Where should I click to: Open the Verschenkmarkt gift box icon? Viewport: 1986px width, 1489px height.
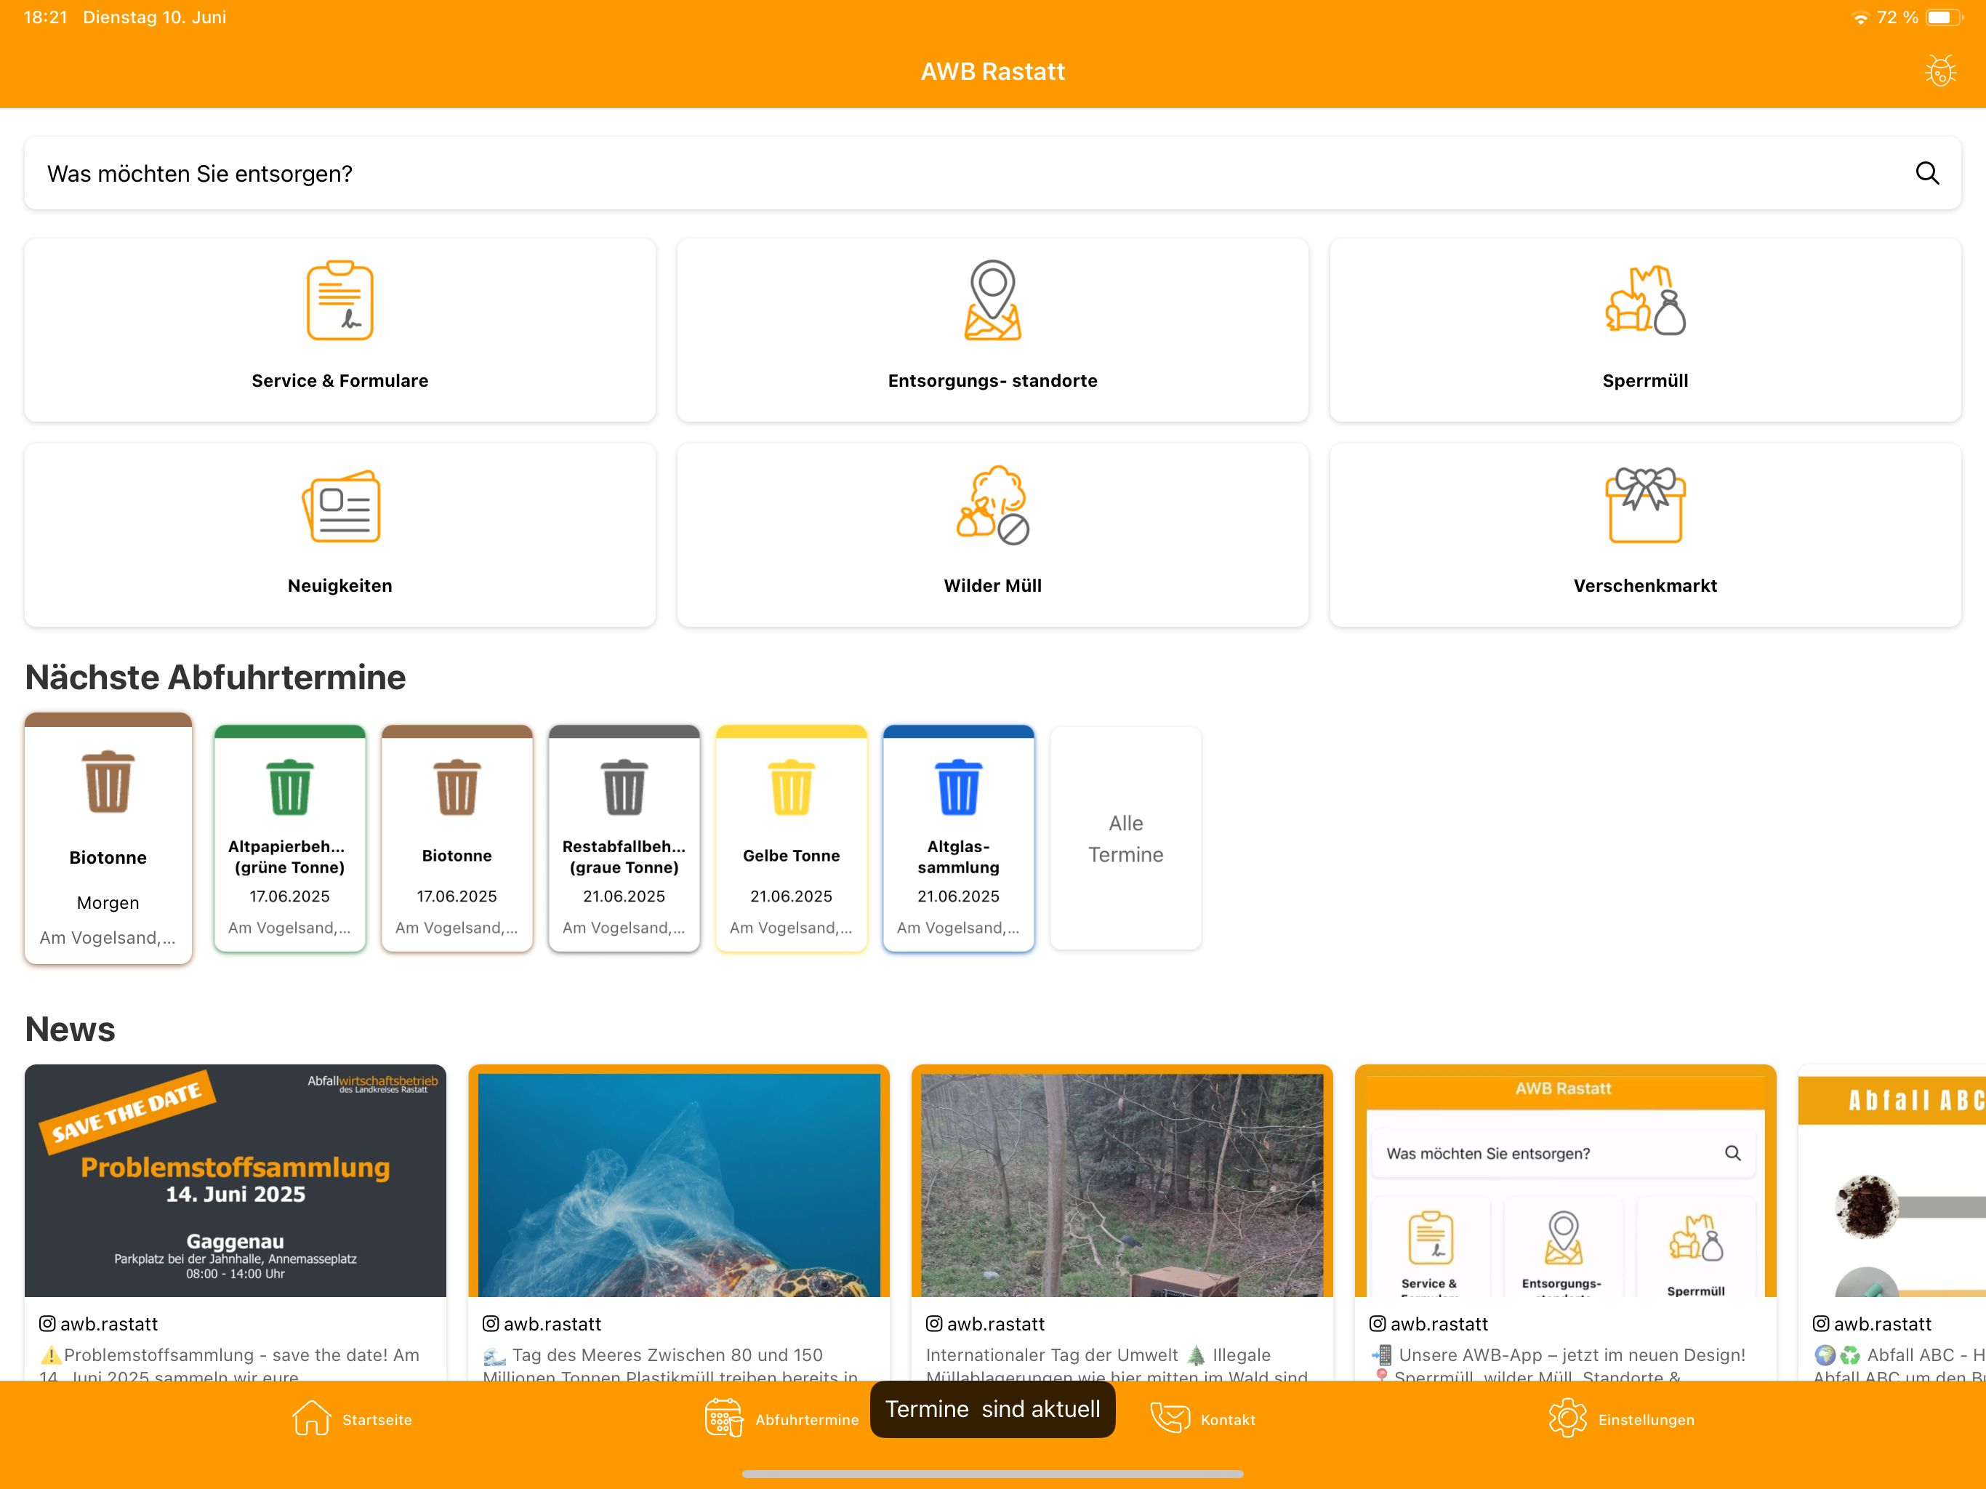click(x=1645, y=505)
